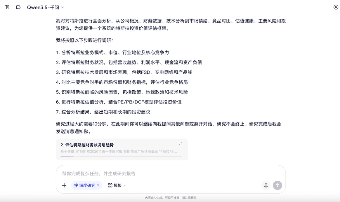Viewport: 340px width, 202px height.
Task: Click the upward send arrow button
Action: click(277, 185)
